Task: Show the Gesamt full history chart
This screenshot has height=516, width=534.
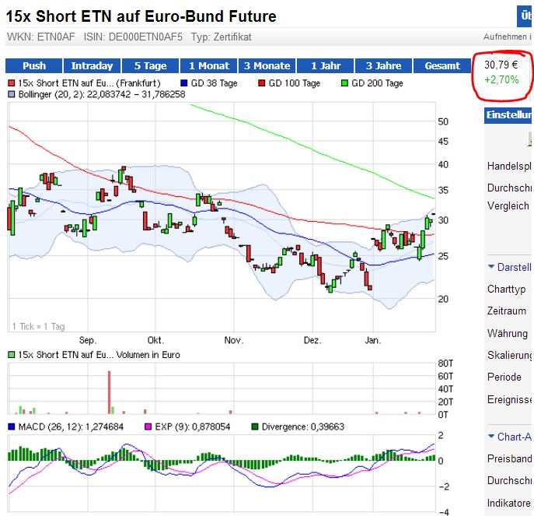Action: tap(442, 66)
